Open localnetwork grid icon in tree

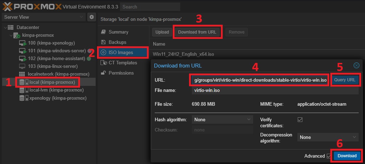pyautogui.click(x=23, y=74)
